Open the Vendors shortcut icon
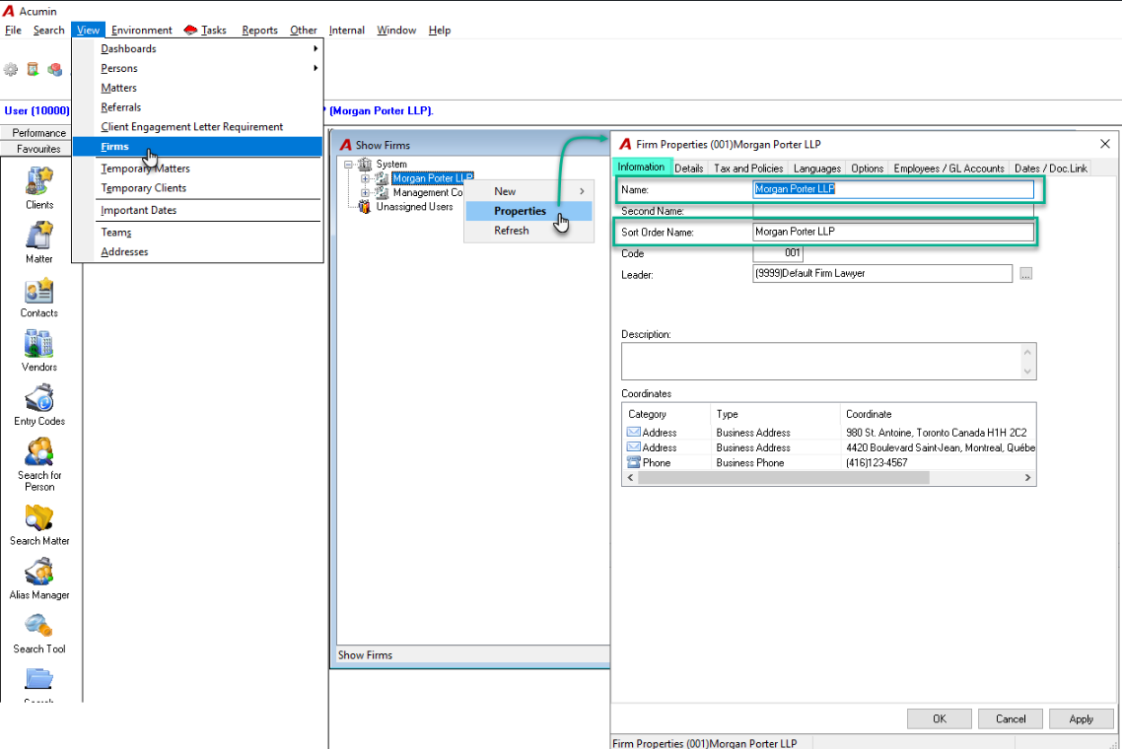 click(x=39, y=343)
